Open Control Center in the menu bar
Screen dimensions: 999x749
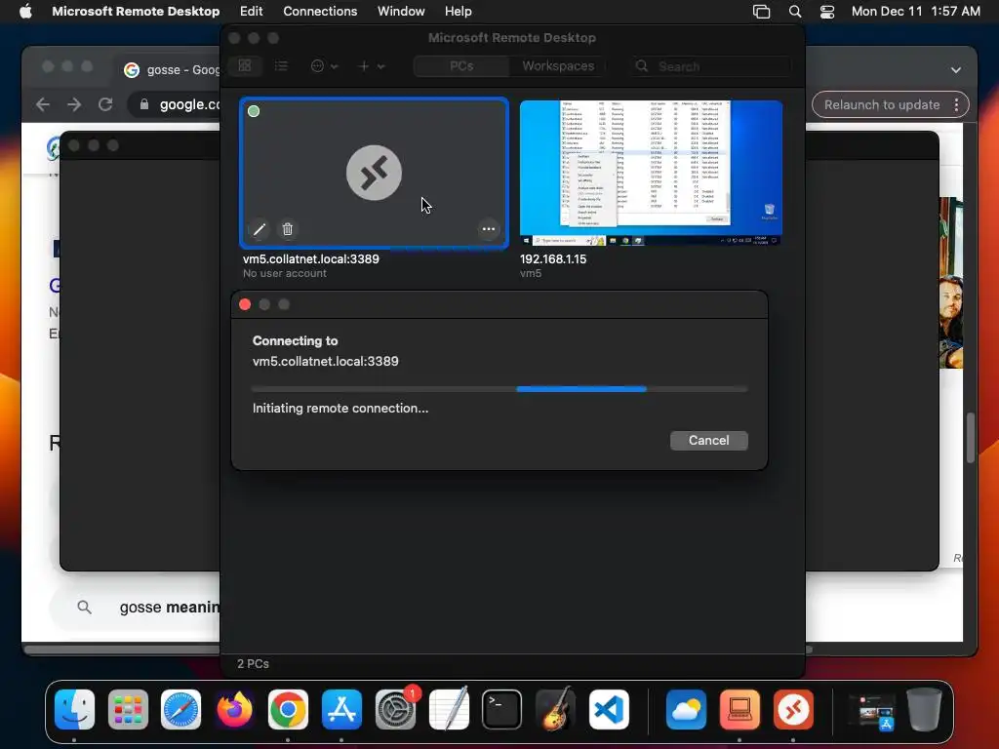[827, 12]
